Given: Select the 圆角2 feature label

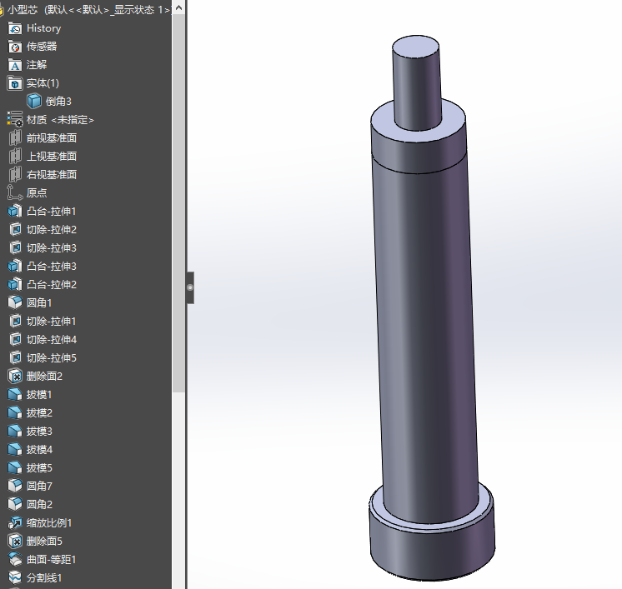Looking at the screenshot, I should click(39, 504).
